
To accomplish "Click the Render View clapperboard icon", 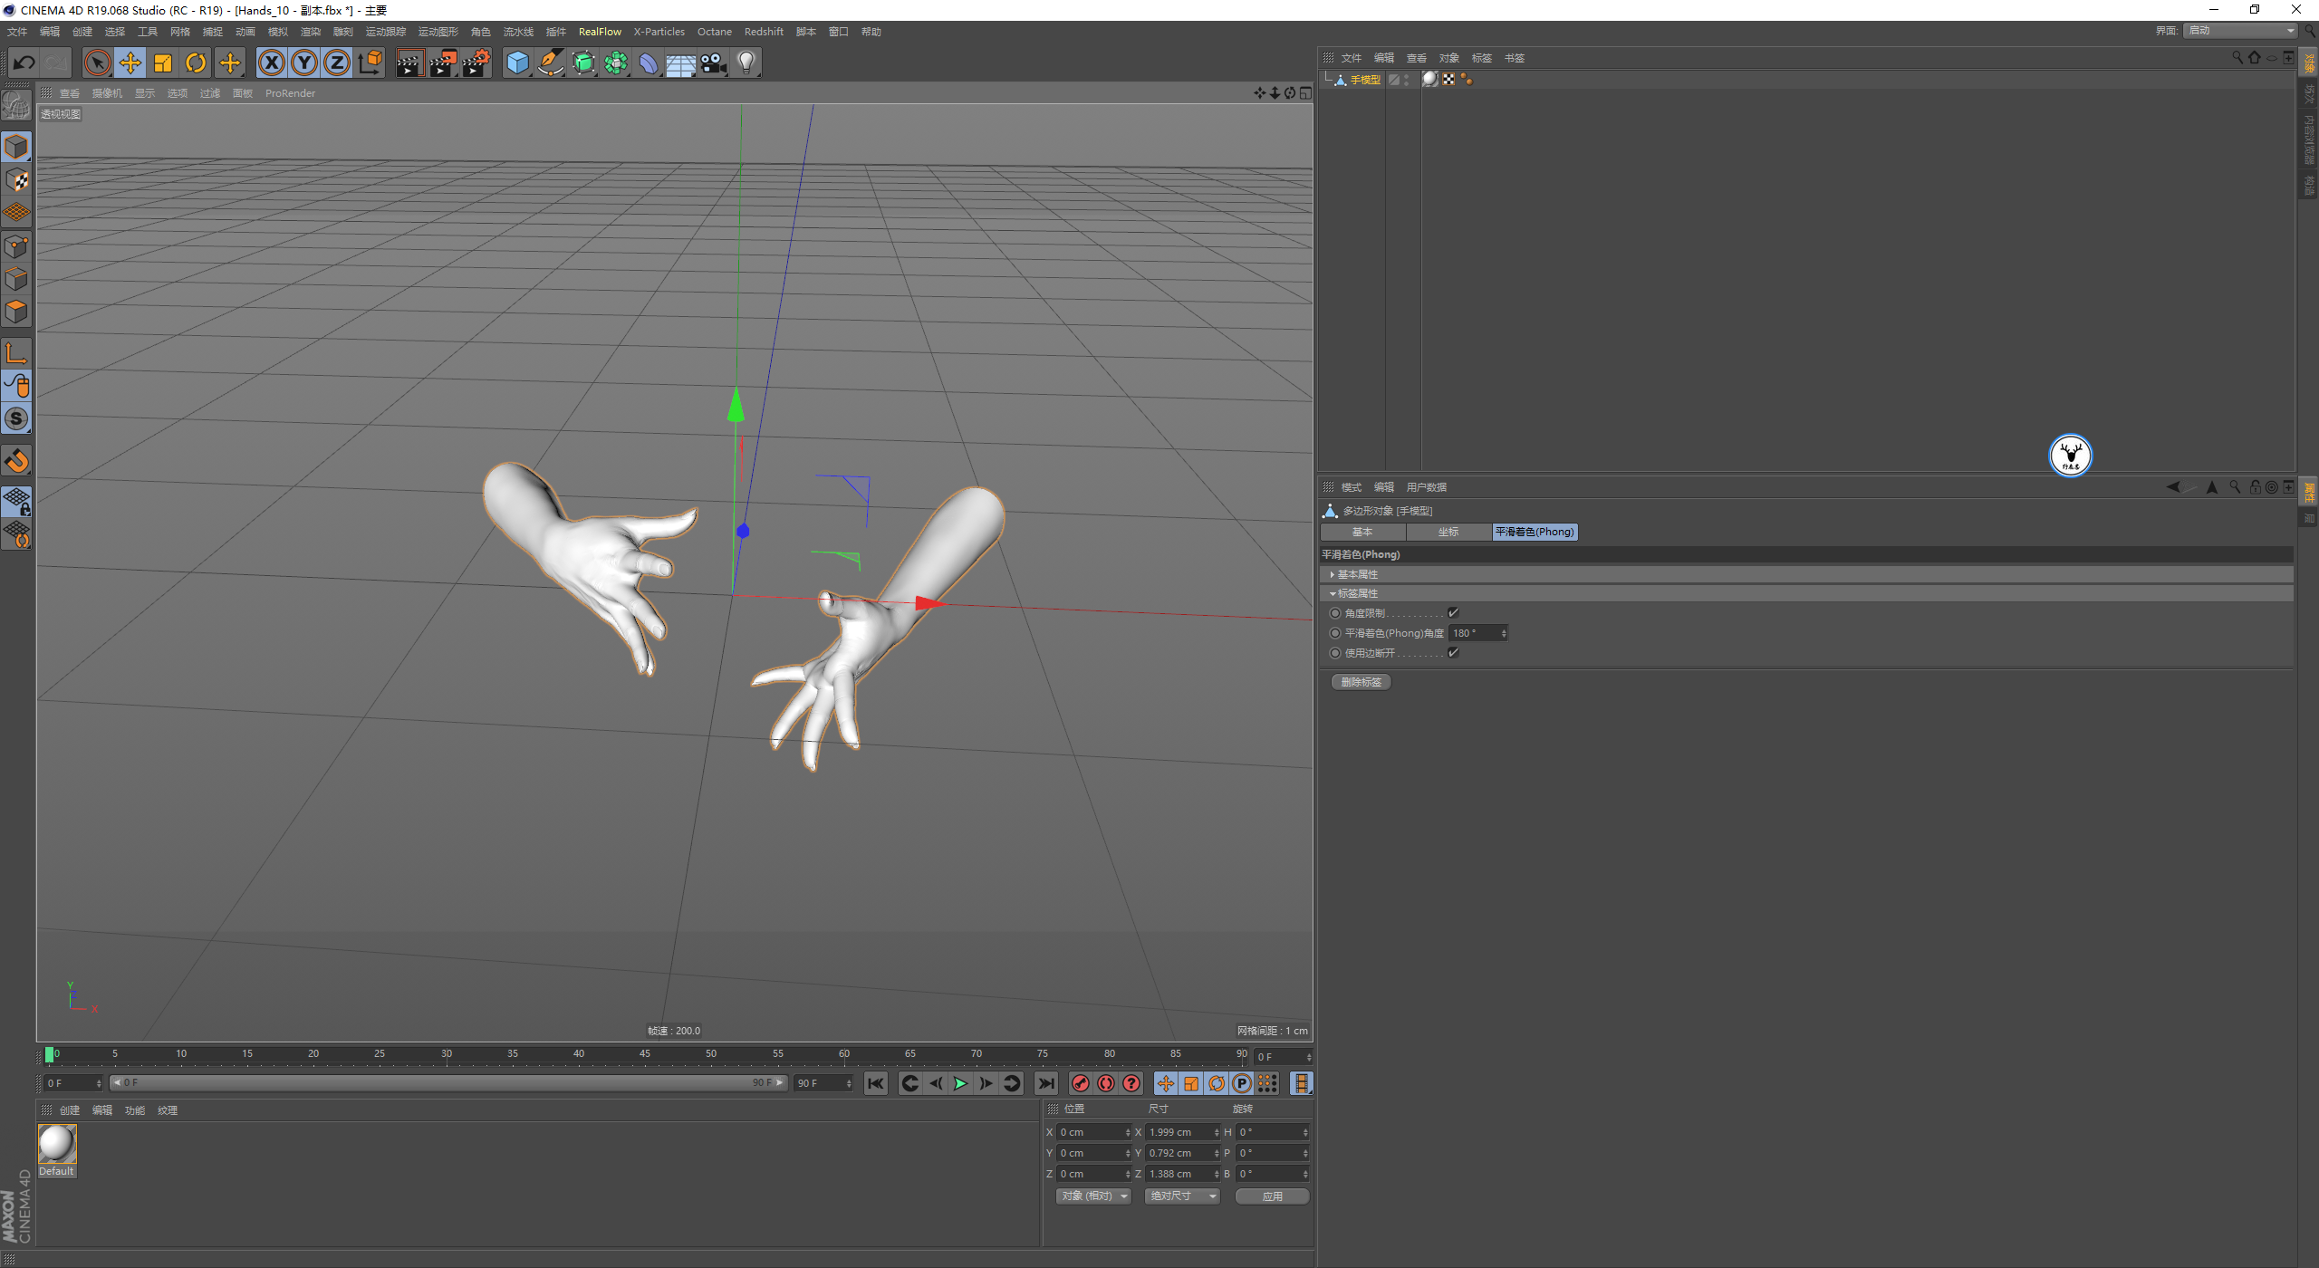I will 409,62.
